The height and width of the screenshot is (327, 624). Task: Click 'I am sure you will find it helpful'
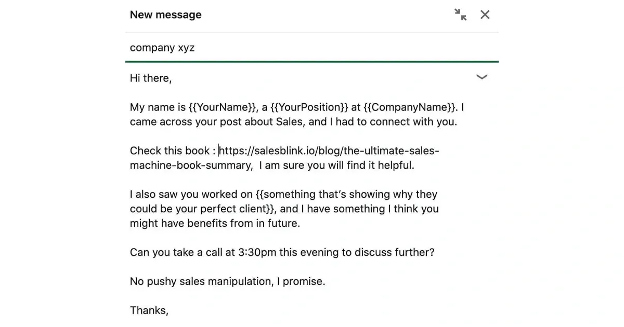coord(336,166)
